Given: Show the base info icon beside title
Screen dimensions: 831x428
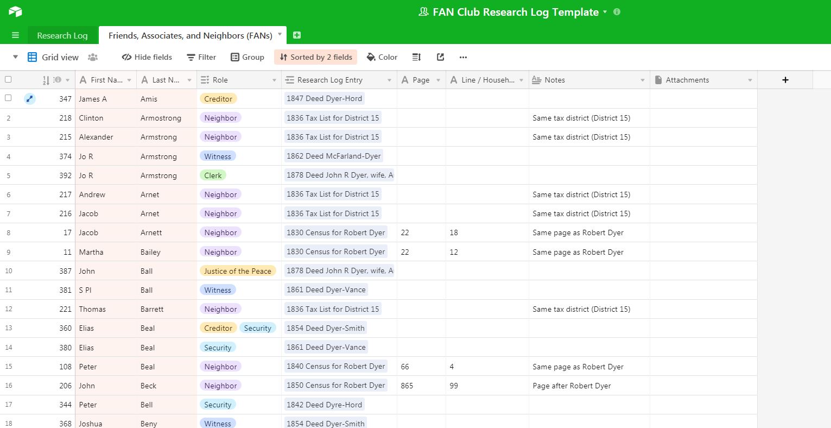Looking at the screenshot, I should (x=617, y=12).
